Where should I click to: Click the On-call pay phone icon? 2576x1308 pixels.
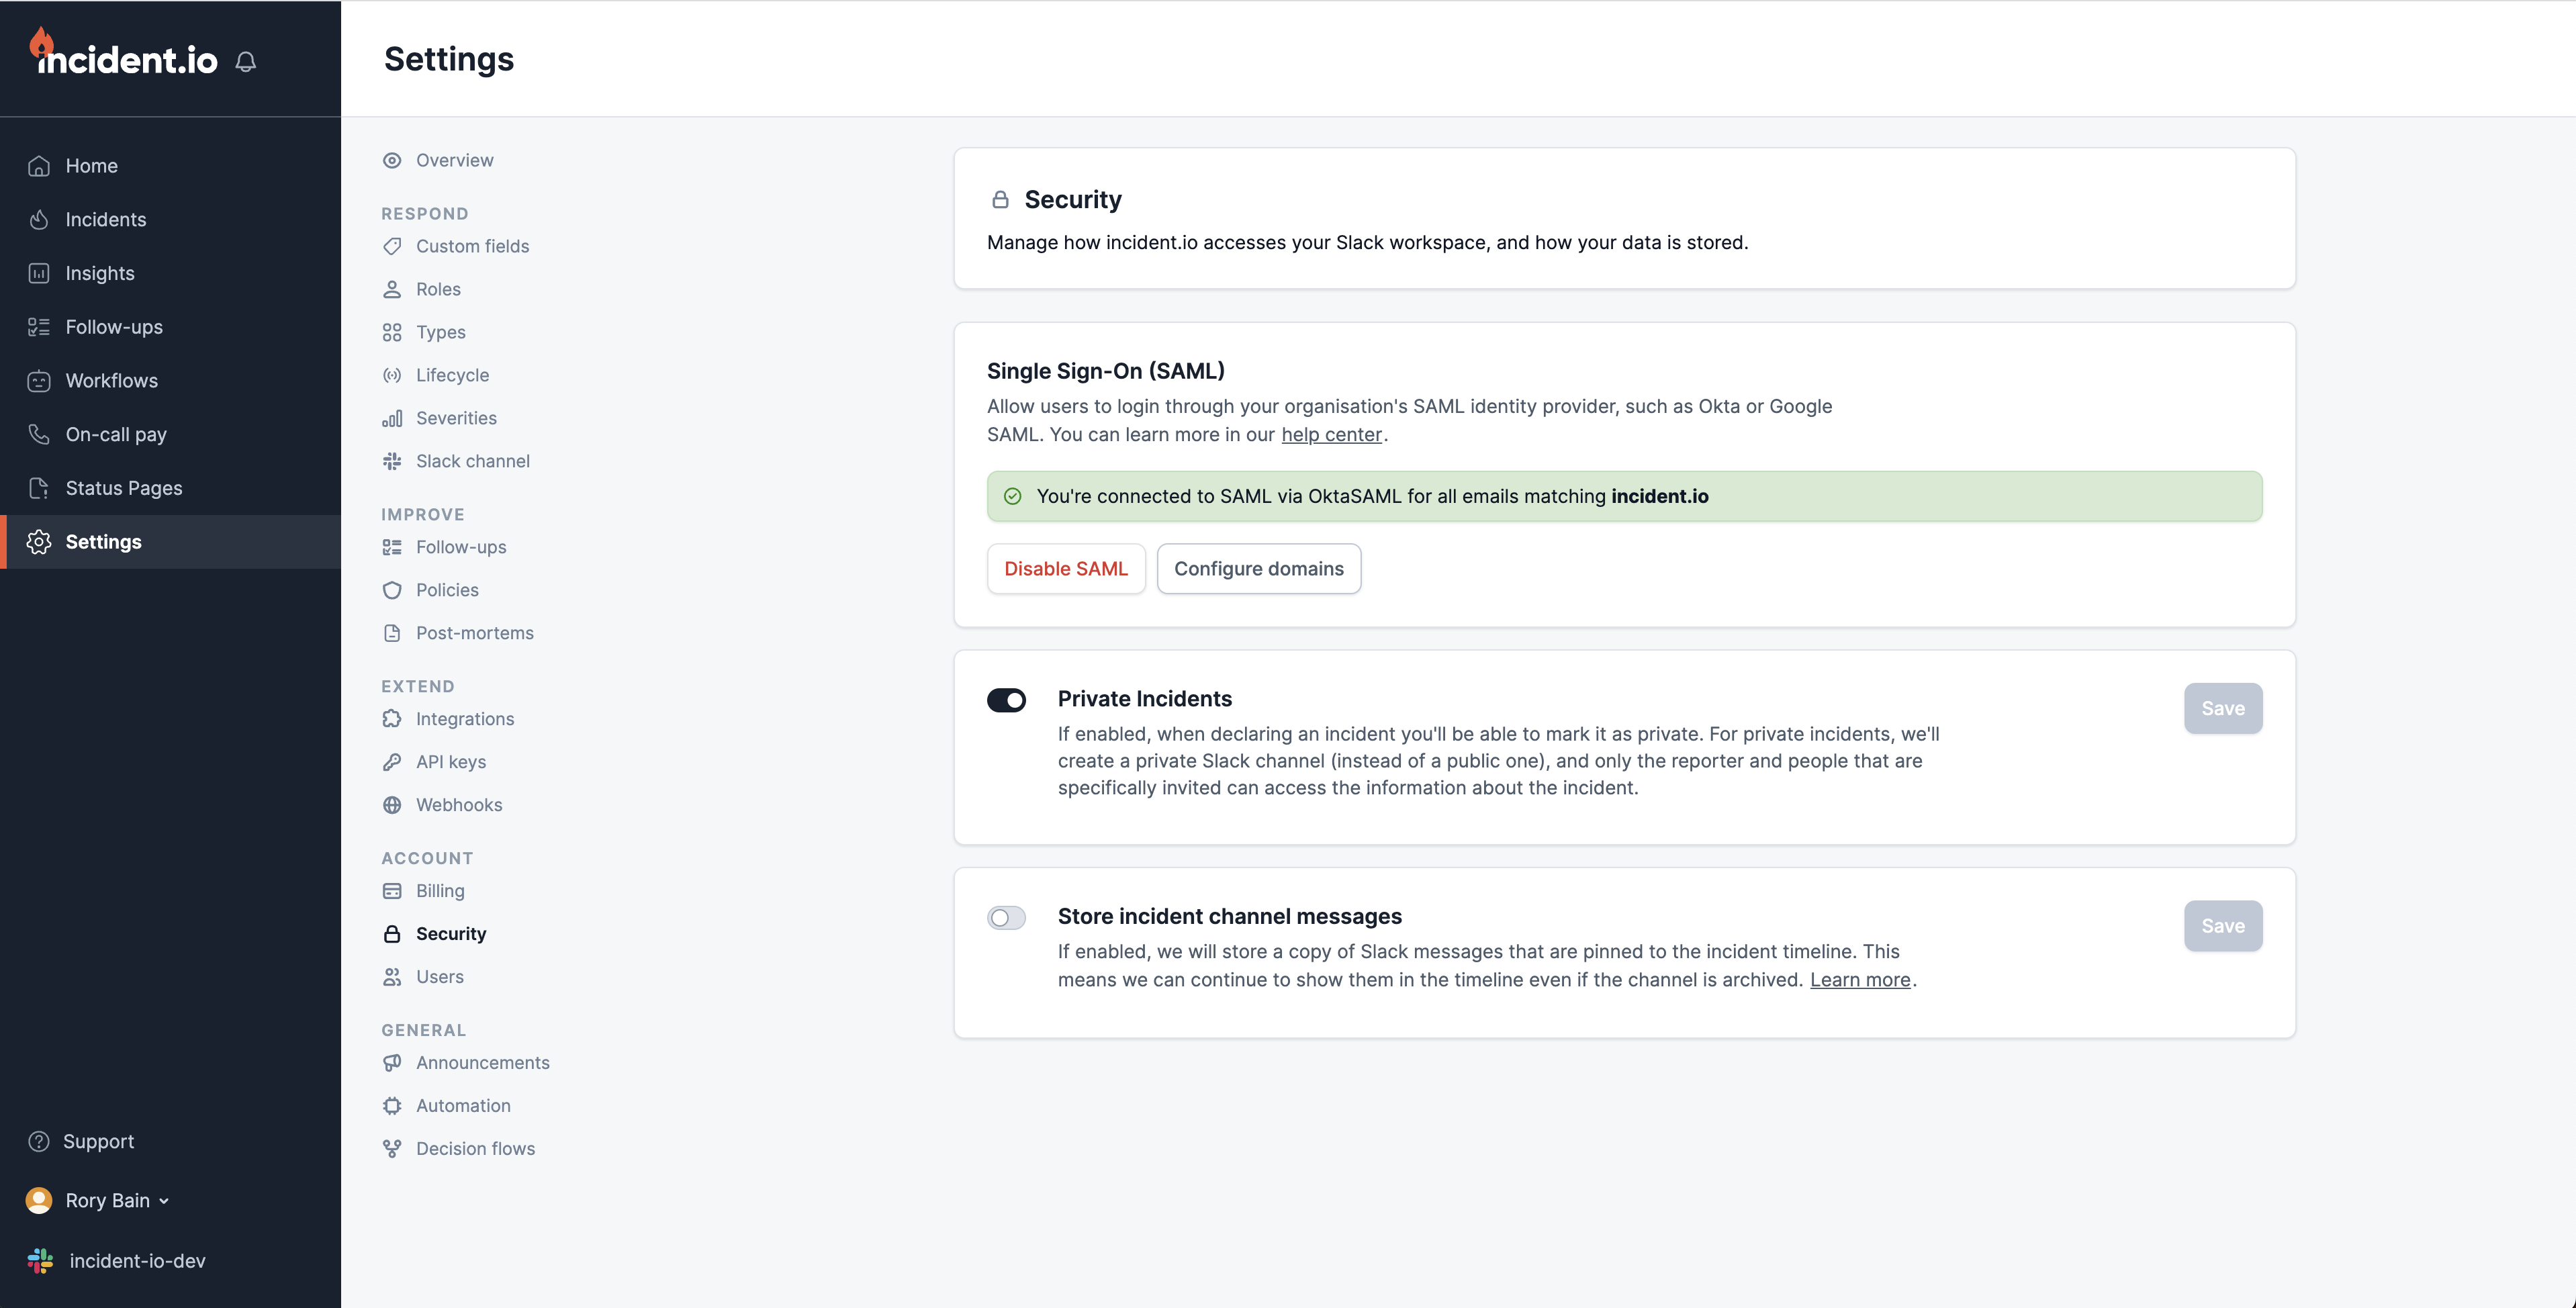click(x=39, y=434)
